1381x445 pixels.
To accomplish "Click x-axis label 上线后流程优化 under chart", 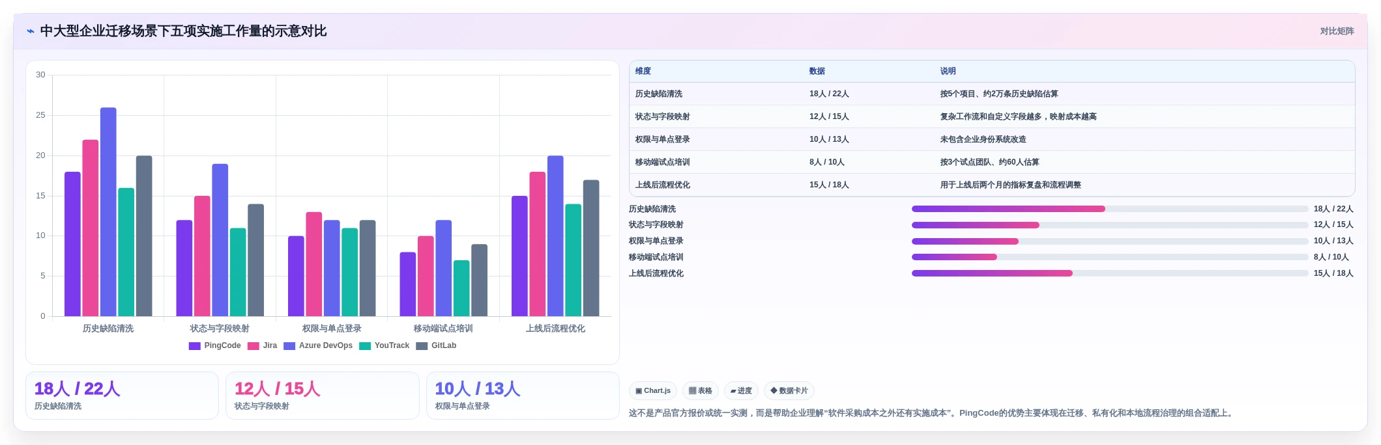I will (x=555, y=329).
